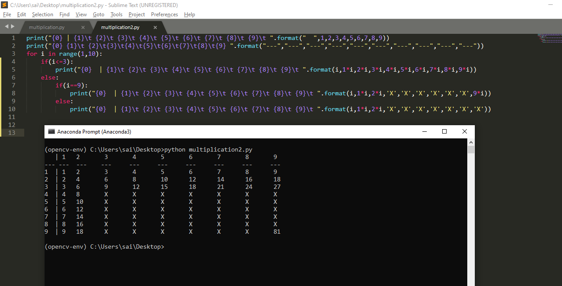The height and width of the screenshot is (286, 562).
Task: Open the Tools menu
Action: (116, 14)
